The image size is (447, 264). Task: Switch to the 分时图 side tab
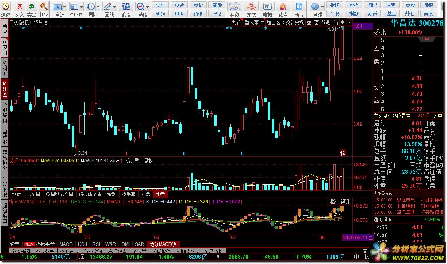click(x=5, y=68)
